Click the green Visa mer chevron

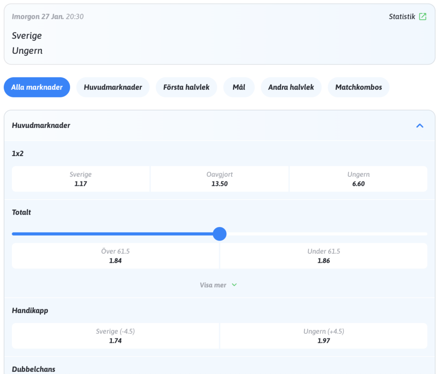(x=234, y=285)
